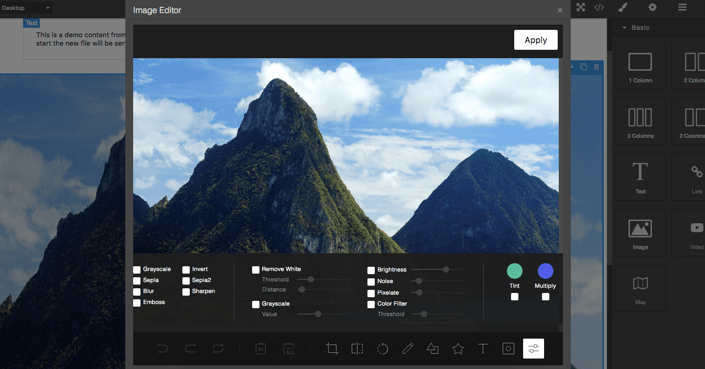Image resolution: width=705 pixels, height=369 pixels.
Task: Redo the last undone edit
Action: [190, 349]
